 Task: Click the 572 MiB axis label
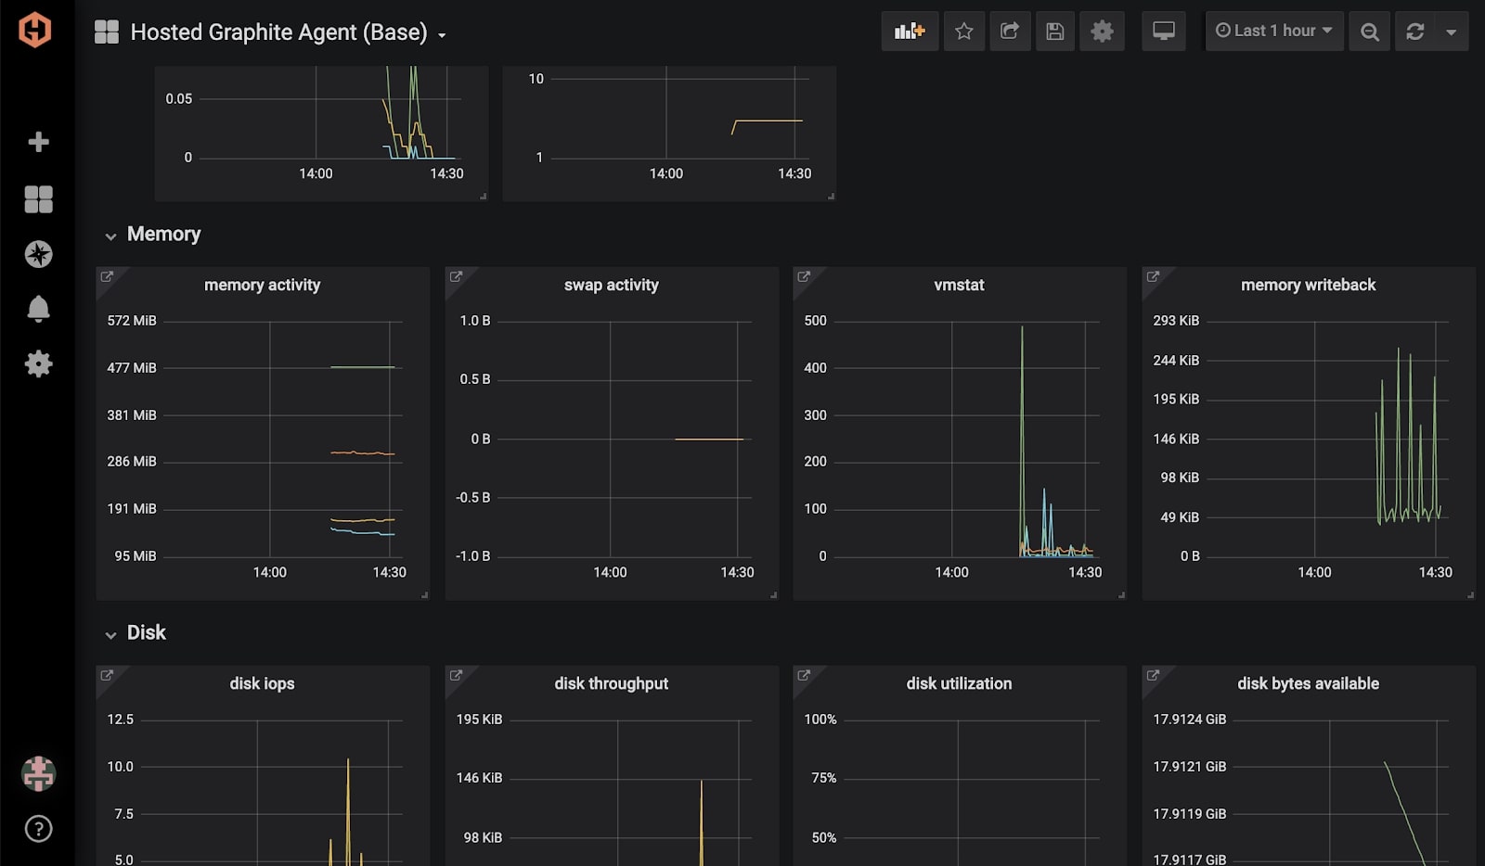click(132, 321)
